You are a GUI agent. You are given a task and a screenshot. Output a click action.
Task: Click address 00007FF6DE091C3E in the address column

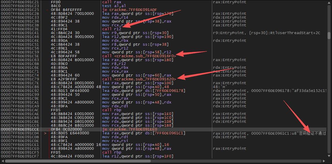point(20,29)
